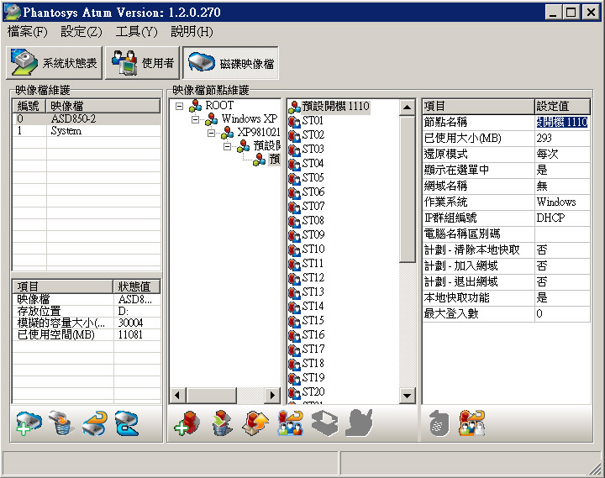Select the ST01 node
Viewport: 605px width, 478px height.
[313, 120]
